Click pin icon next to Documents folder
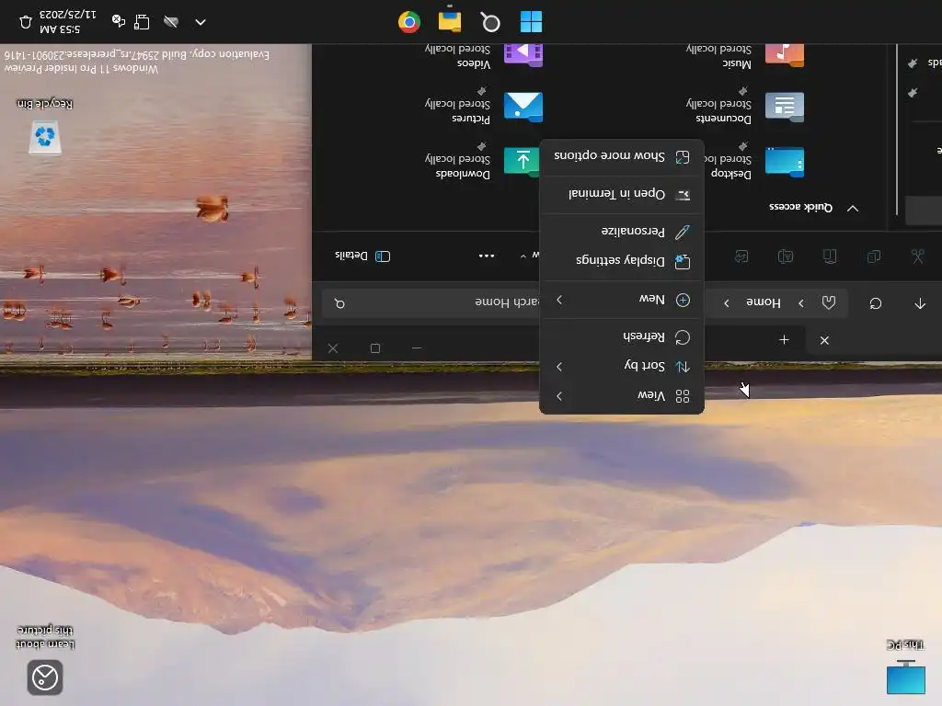 click(743, 91)
